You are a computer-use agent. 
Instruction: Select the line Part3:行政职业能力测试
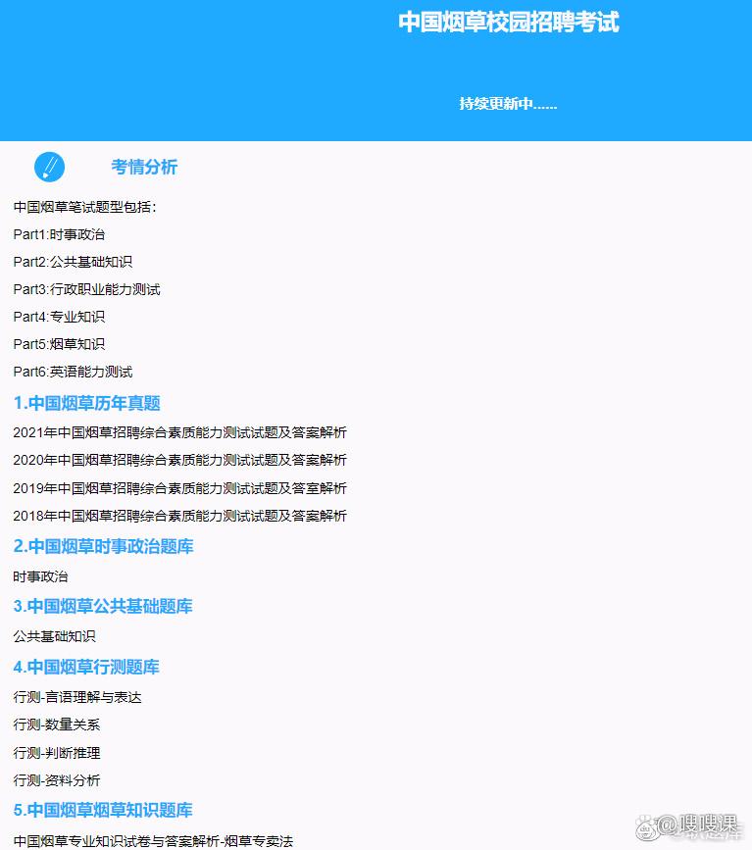click(x=86, y=289)
